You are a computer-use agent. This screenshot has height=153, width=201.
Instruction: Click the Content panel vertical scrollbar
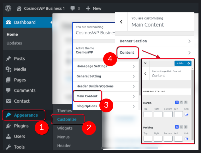click(x=192, y=105)
